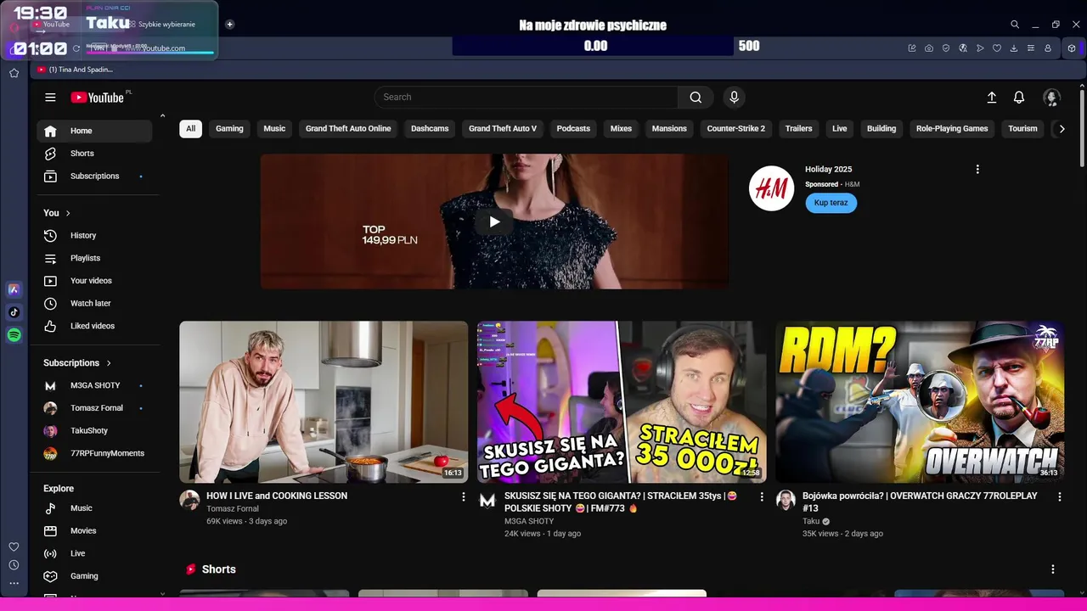Select Grand Theft Auto Online chip
The height and width of the screenshot is (611, 1087).
[348, 129]
